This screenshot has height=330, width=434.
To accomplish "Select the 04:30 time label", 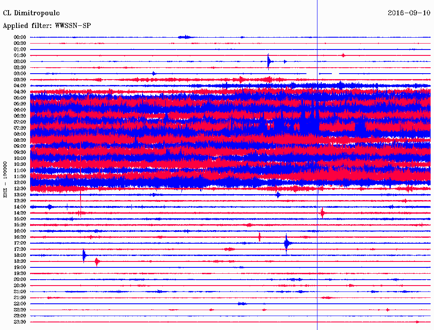I will [x=20, y=92].
